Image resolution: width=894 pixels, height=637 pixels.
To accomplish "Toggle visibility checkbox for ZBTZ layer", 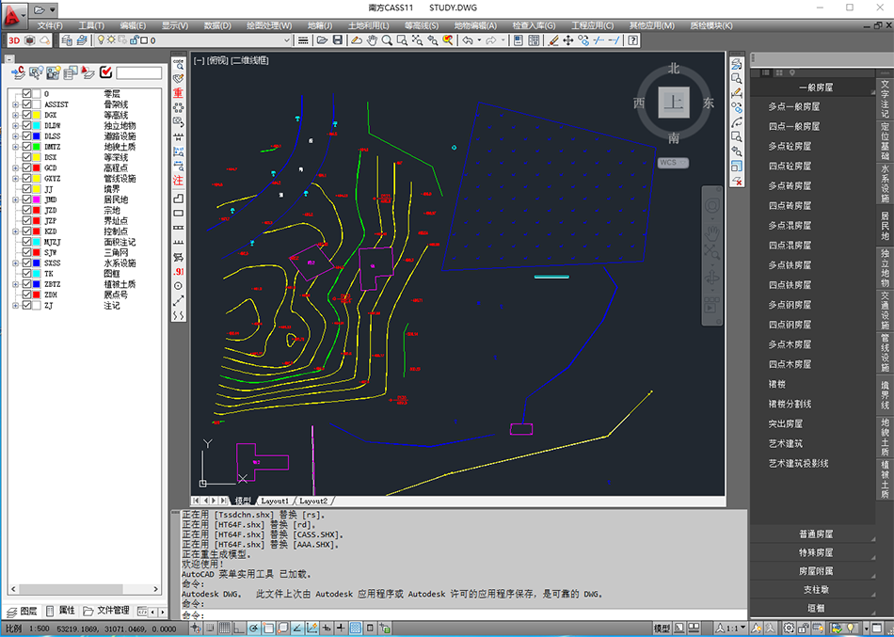I will (x=26, y=284).
